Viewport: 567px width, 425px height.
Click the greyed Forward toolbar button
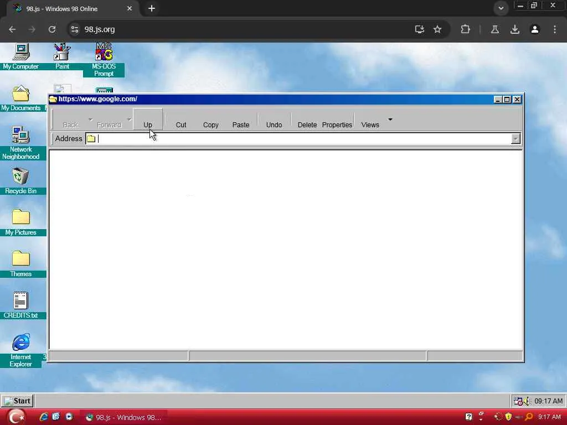coord(109,120)
